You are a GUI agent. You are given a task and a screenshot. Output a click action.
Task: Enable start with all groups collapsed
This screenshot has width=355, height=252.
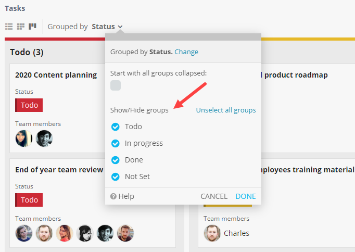click(x=116, y=85)
